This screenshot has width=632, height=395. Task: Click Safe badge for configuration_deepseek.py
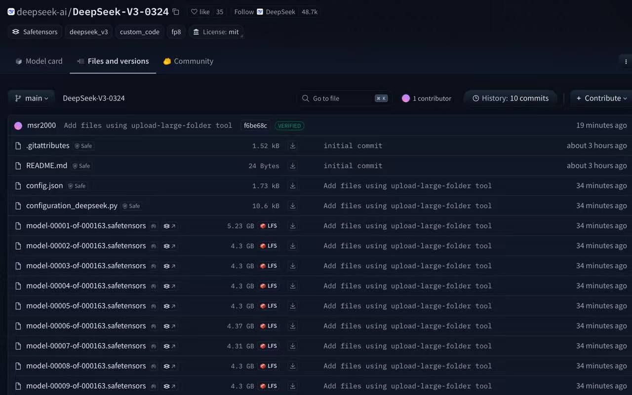[x=131, y=206]
